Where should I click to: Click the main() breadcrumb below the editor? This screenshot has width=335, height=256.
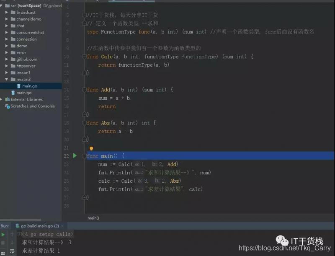(93, 218)
